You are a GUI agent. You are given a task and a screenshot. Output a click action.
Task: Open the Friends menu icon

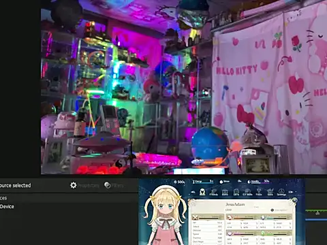coord(213,193)
